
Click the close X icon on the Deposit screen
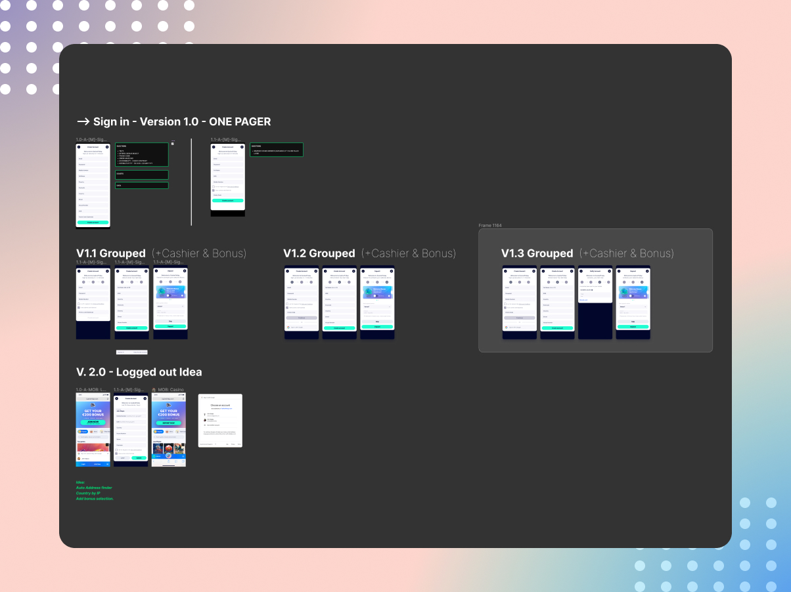point(185,271)
